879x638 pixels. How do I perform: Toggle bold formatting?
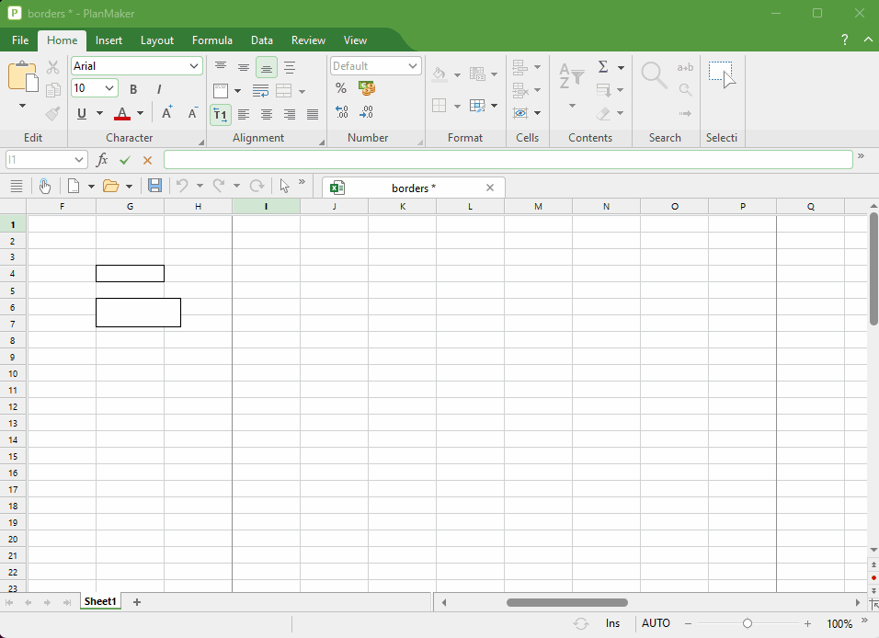133,89
